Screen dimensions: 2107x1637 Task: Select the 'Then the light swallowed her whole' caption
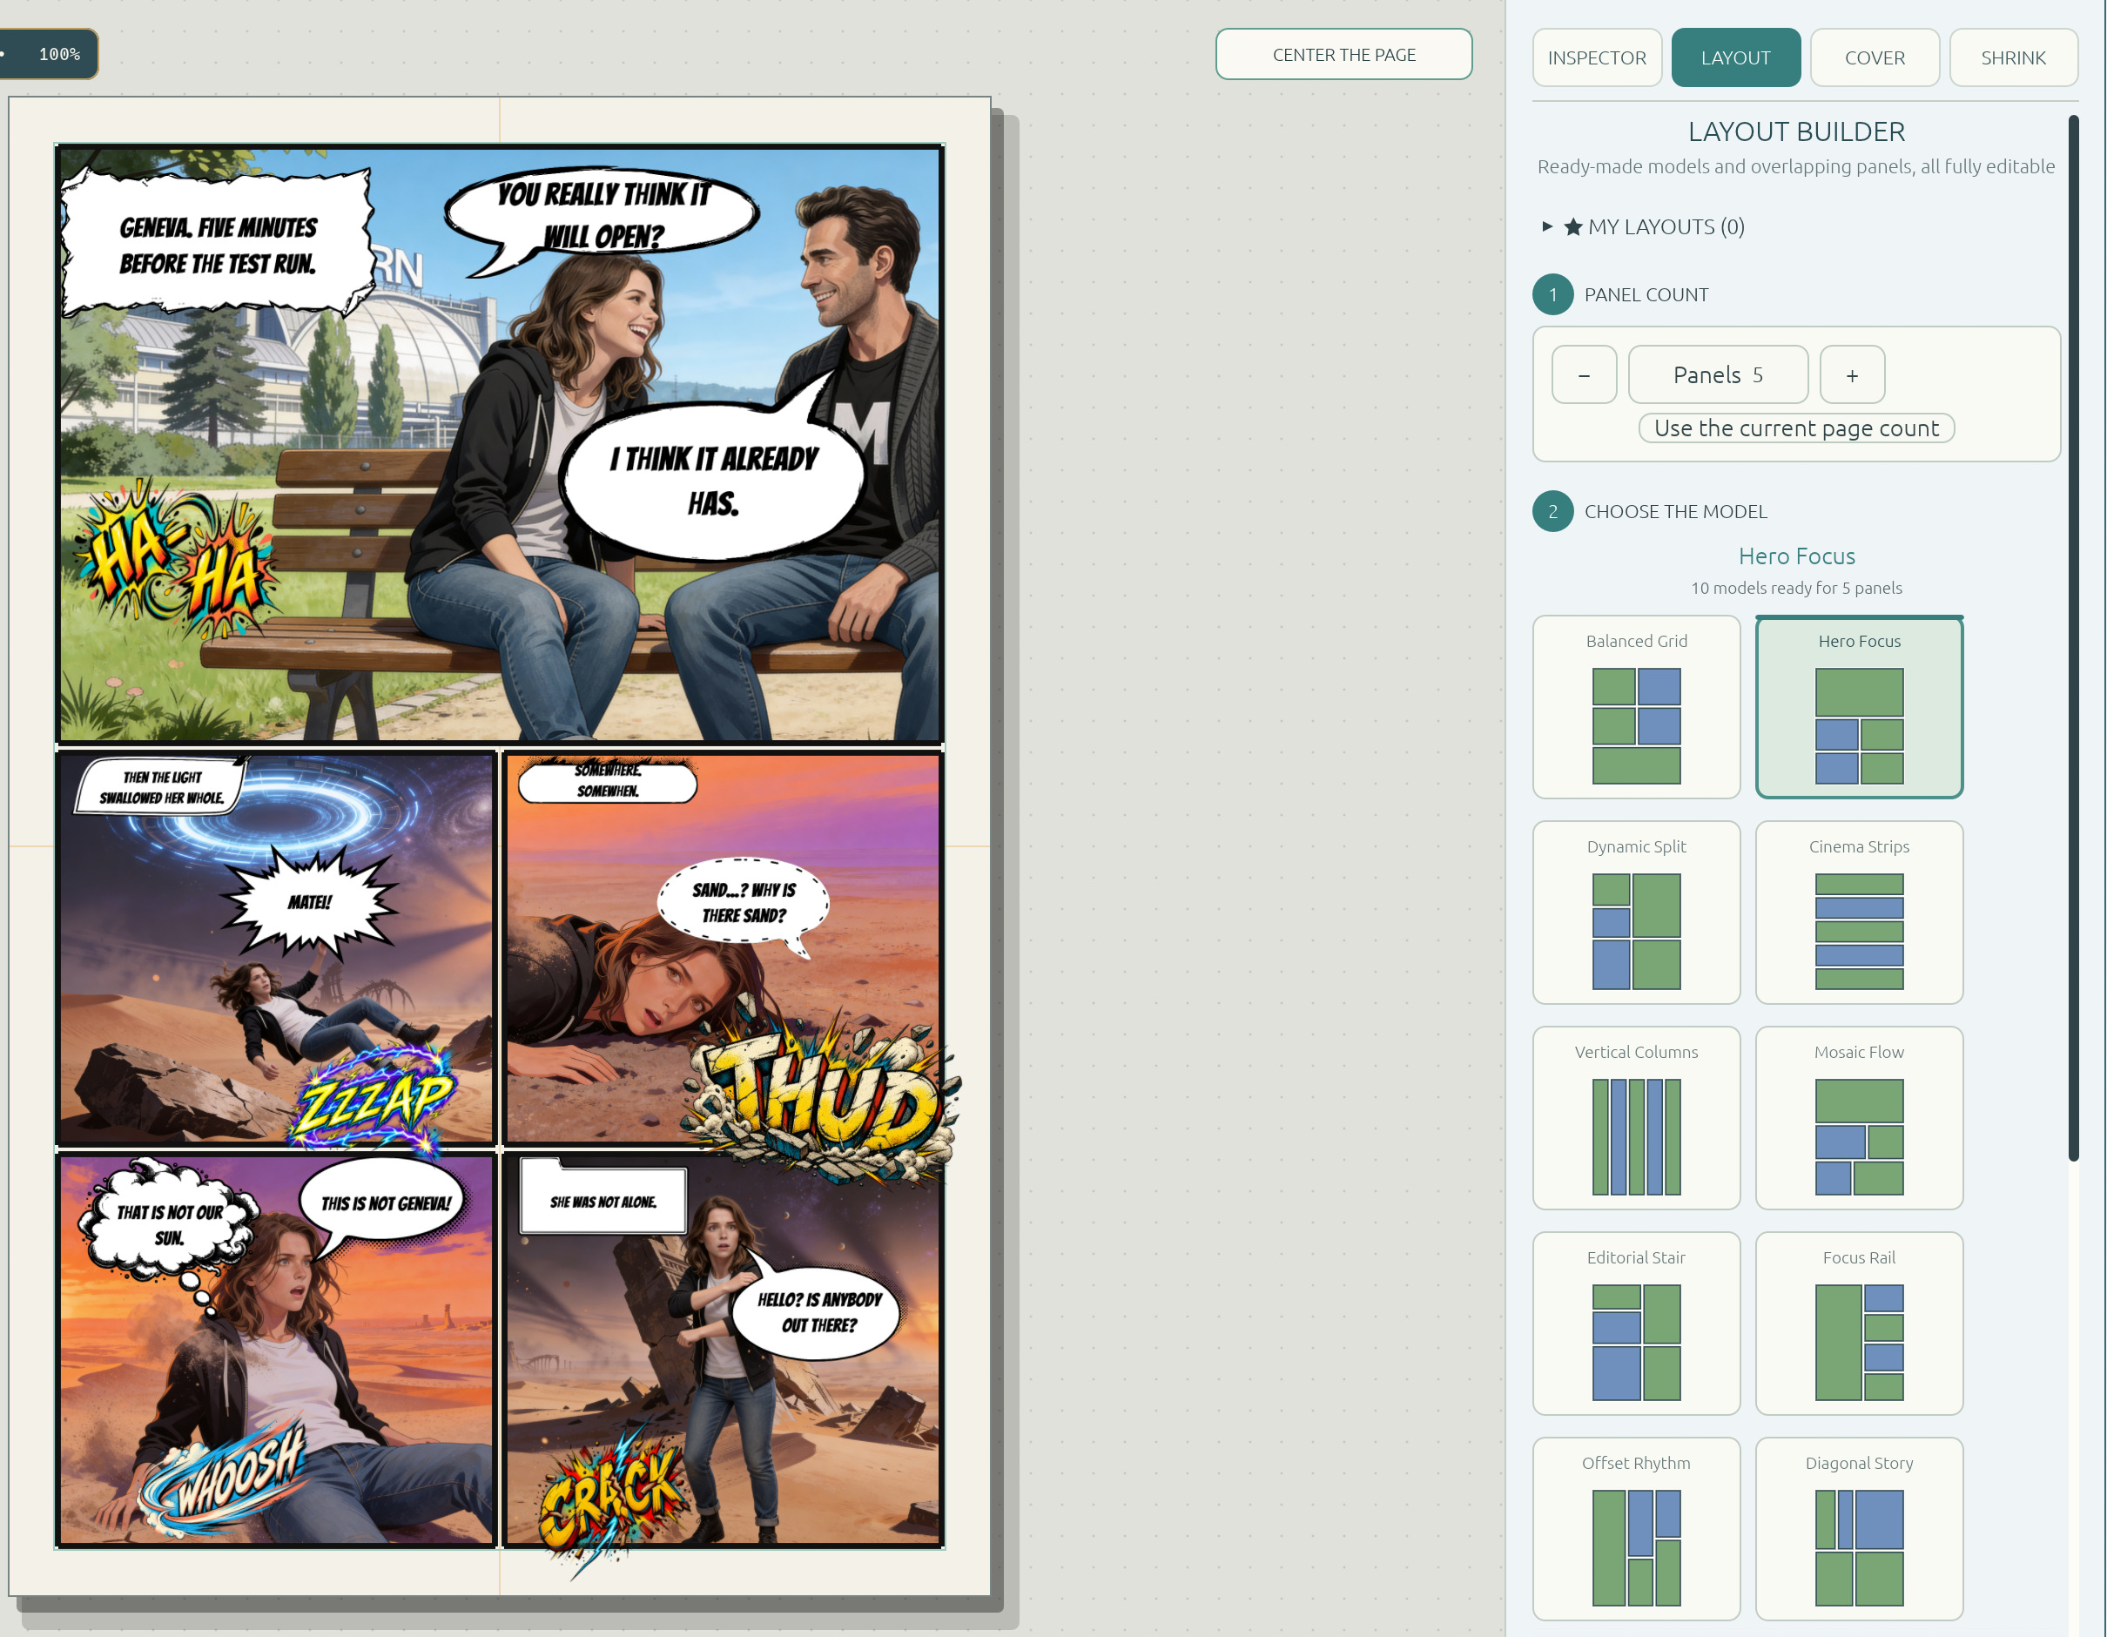point(161,786)
